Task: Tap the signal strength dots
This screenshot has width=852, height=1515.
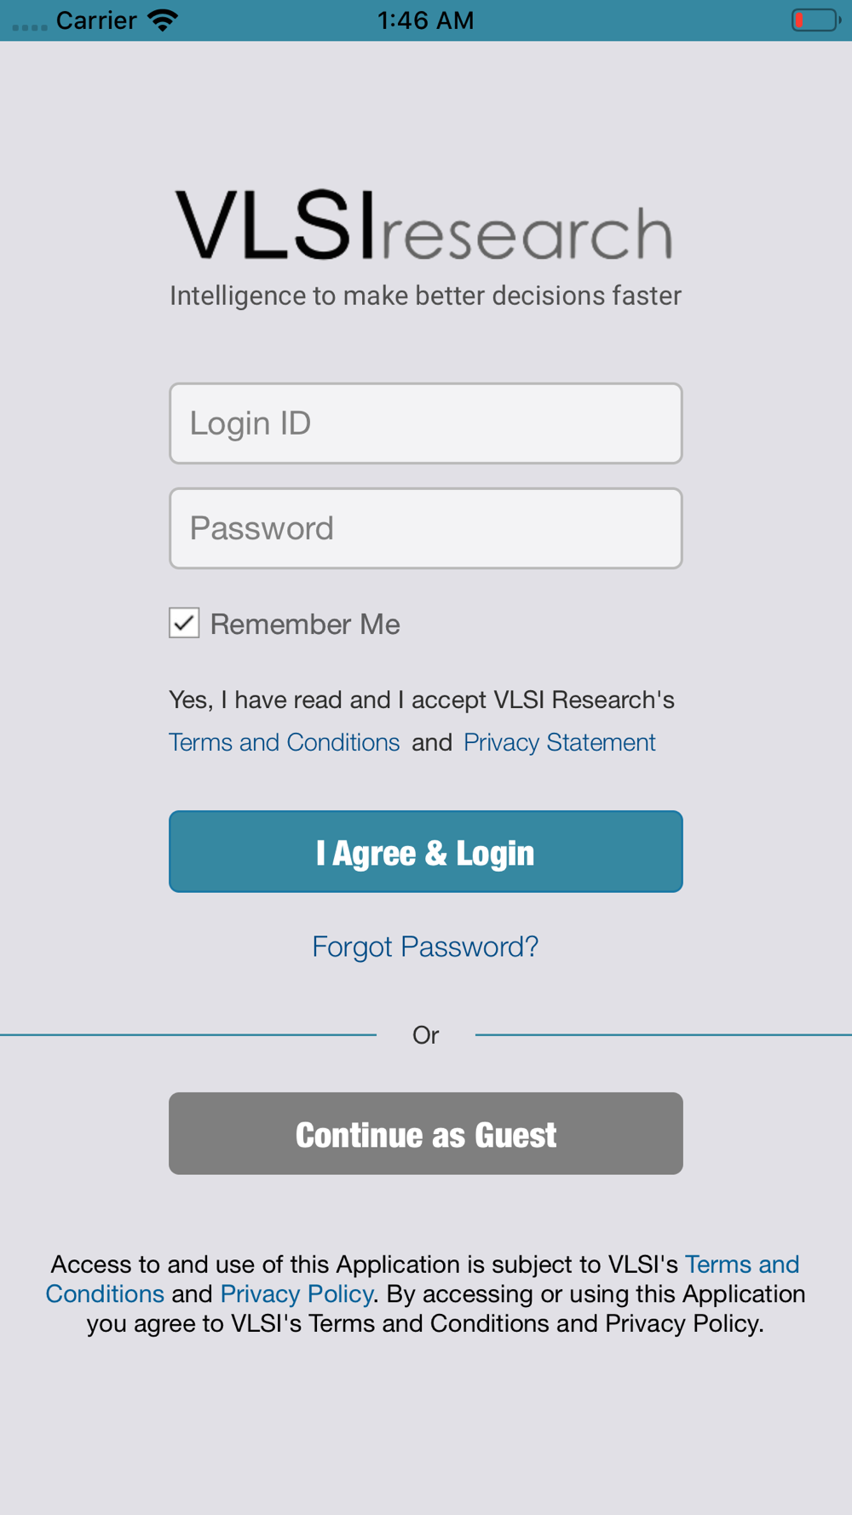Action: tap(29, 27)
